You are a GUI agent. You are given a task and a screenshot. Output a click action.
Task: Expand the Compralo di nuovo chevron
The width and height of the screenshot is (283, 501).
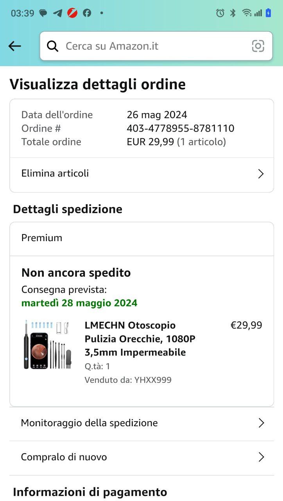pyautogui.click(x=261, y=457)
